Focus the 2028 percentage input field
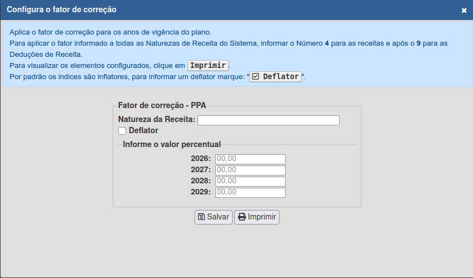 pyautogui.click(x=250, y=182)
